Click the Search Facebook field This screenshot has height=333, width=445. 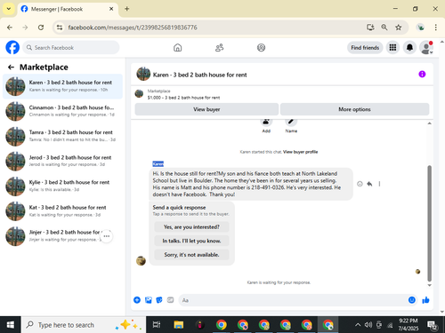tap(71, 48)
